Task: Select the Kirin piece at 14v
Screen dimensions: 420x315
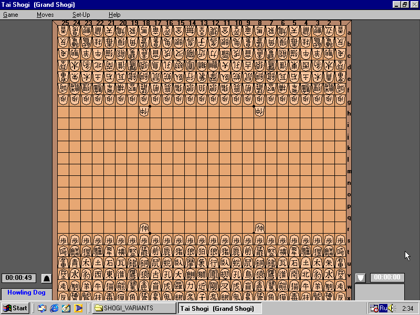Action: (x=191, y=275)
